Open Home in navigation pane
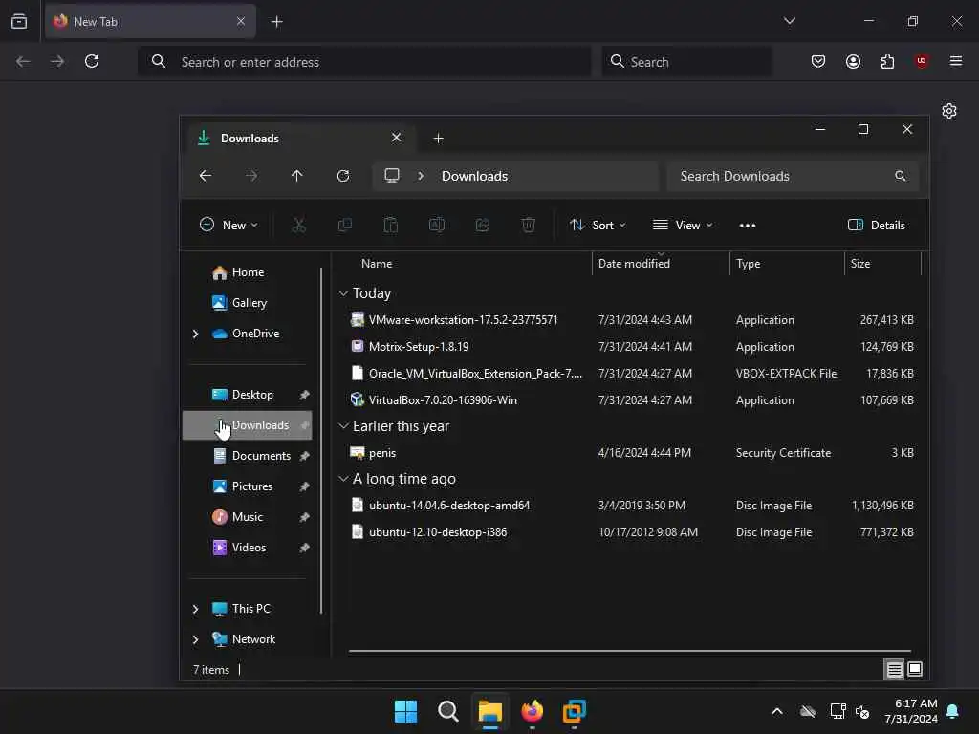 point(248,272)
